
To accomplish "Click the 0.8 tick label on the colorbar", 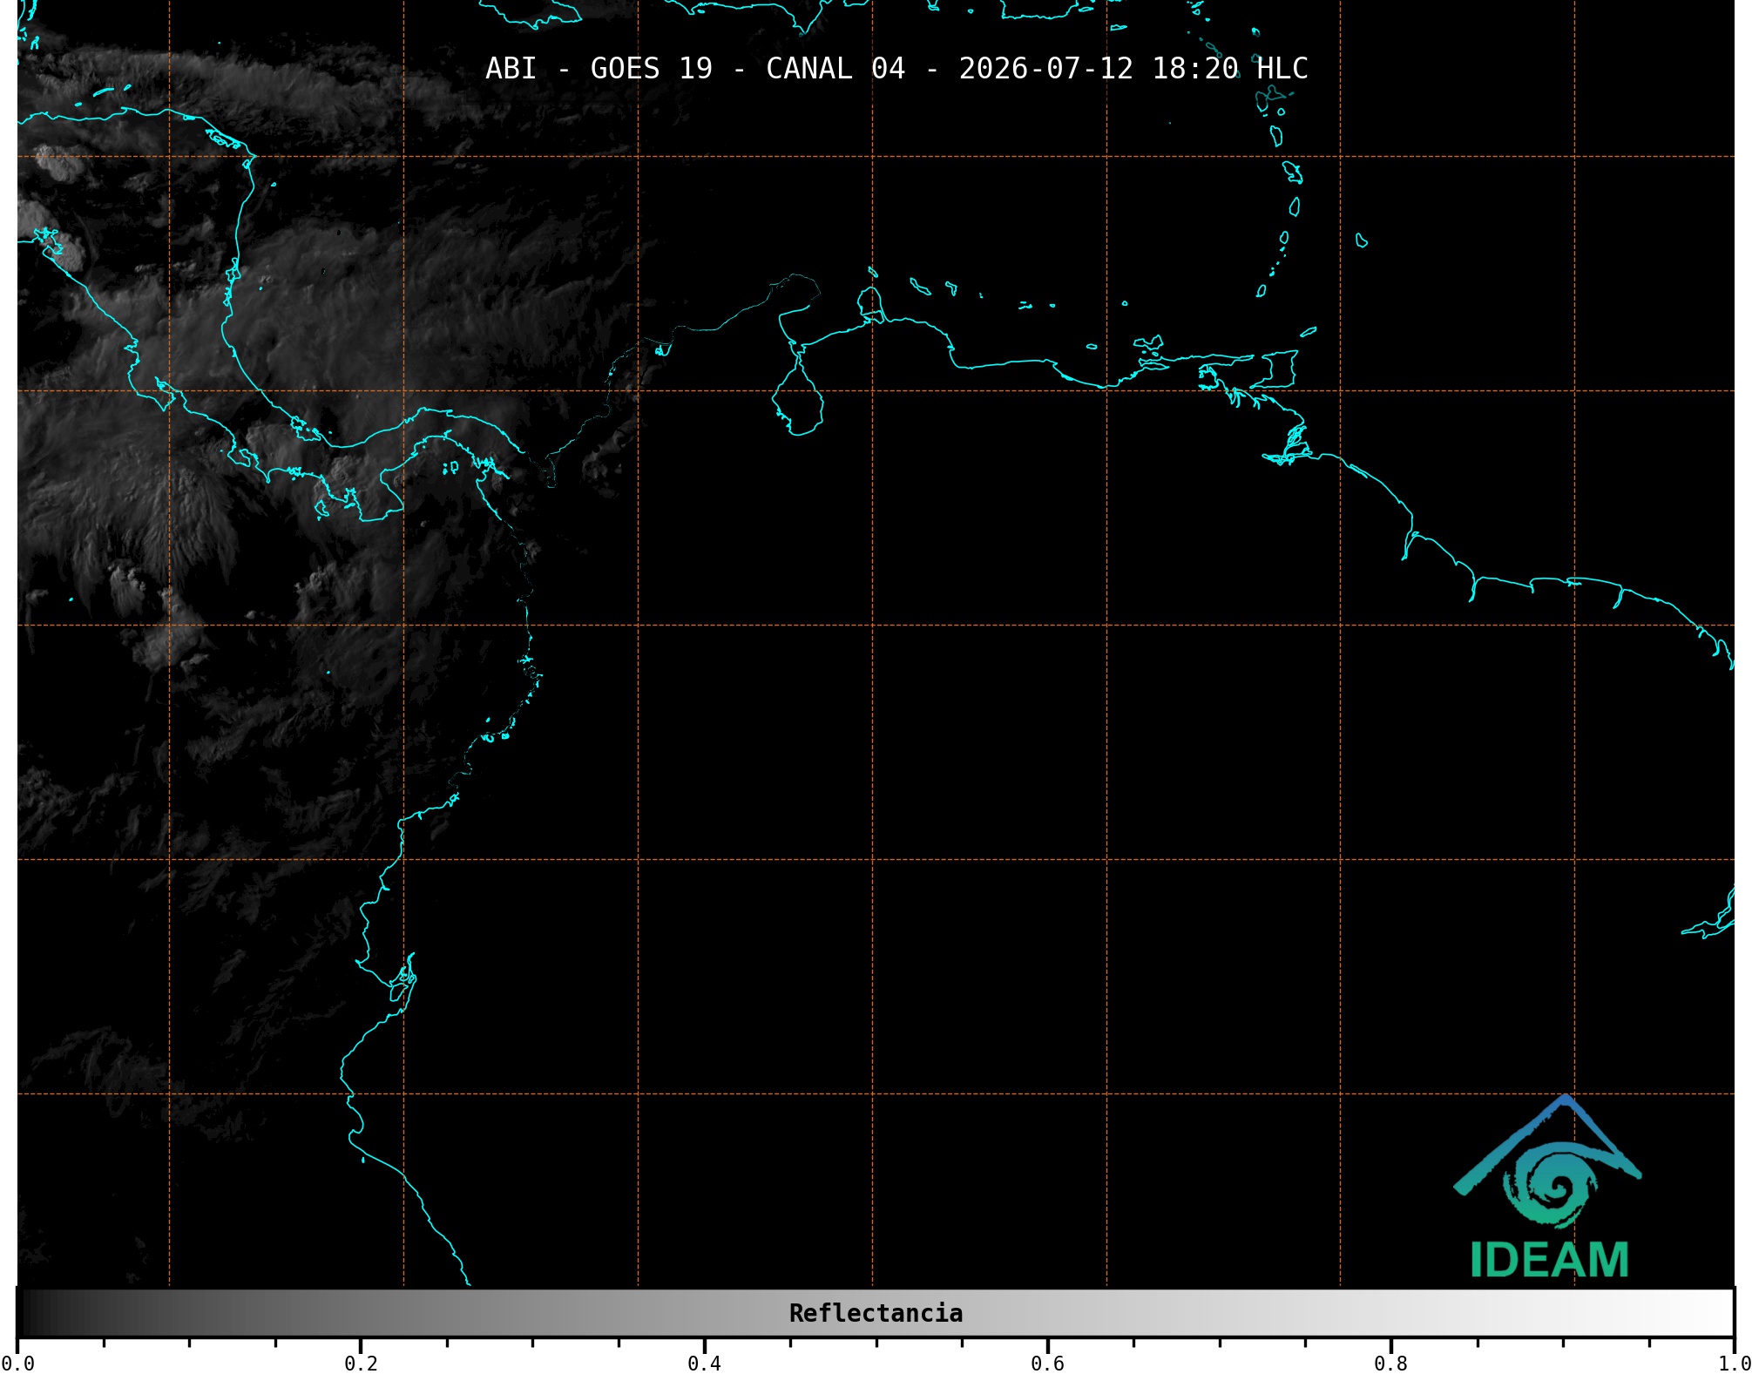I will pos(1390,1364).
